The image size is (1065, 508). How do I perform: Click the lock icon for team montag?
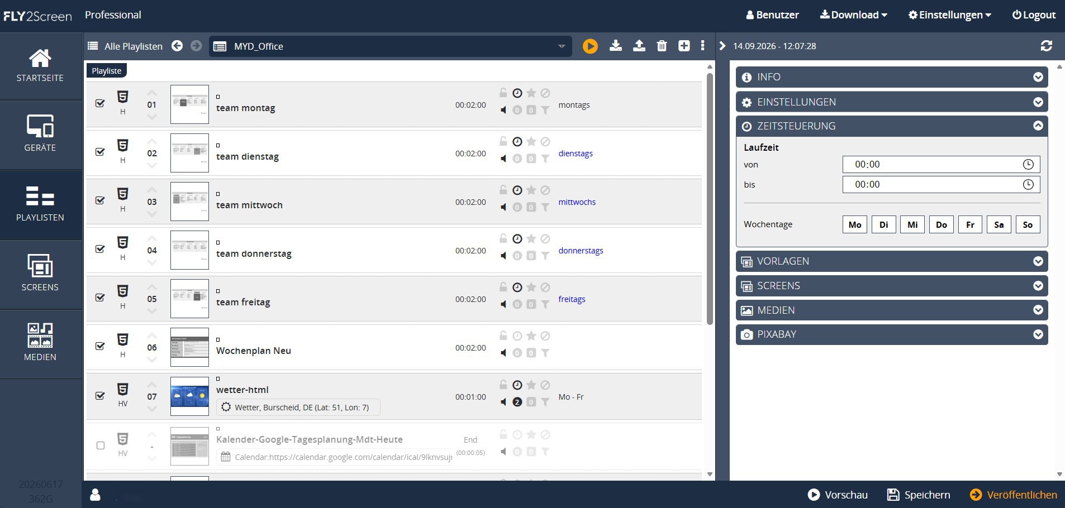pos(503,93)
